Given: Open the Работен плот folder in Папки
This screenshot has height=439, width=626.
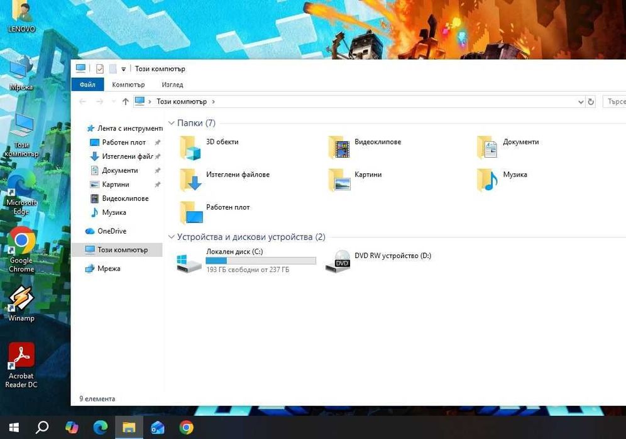Looking at the screenshot, I should pos(214,212).
